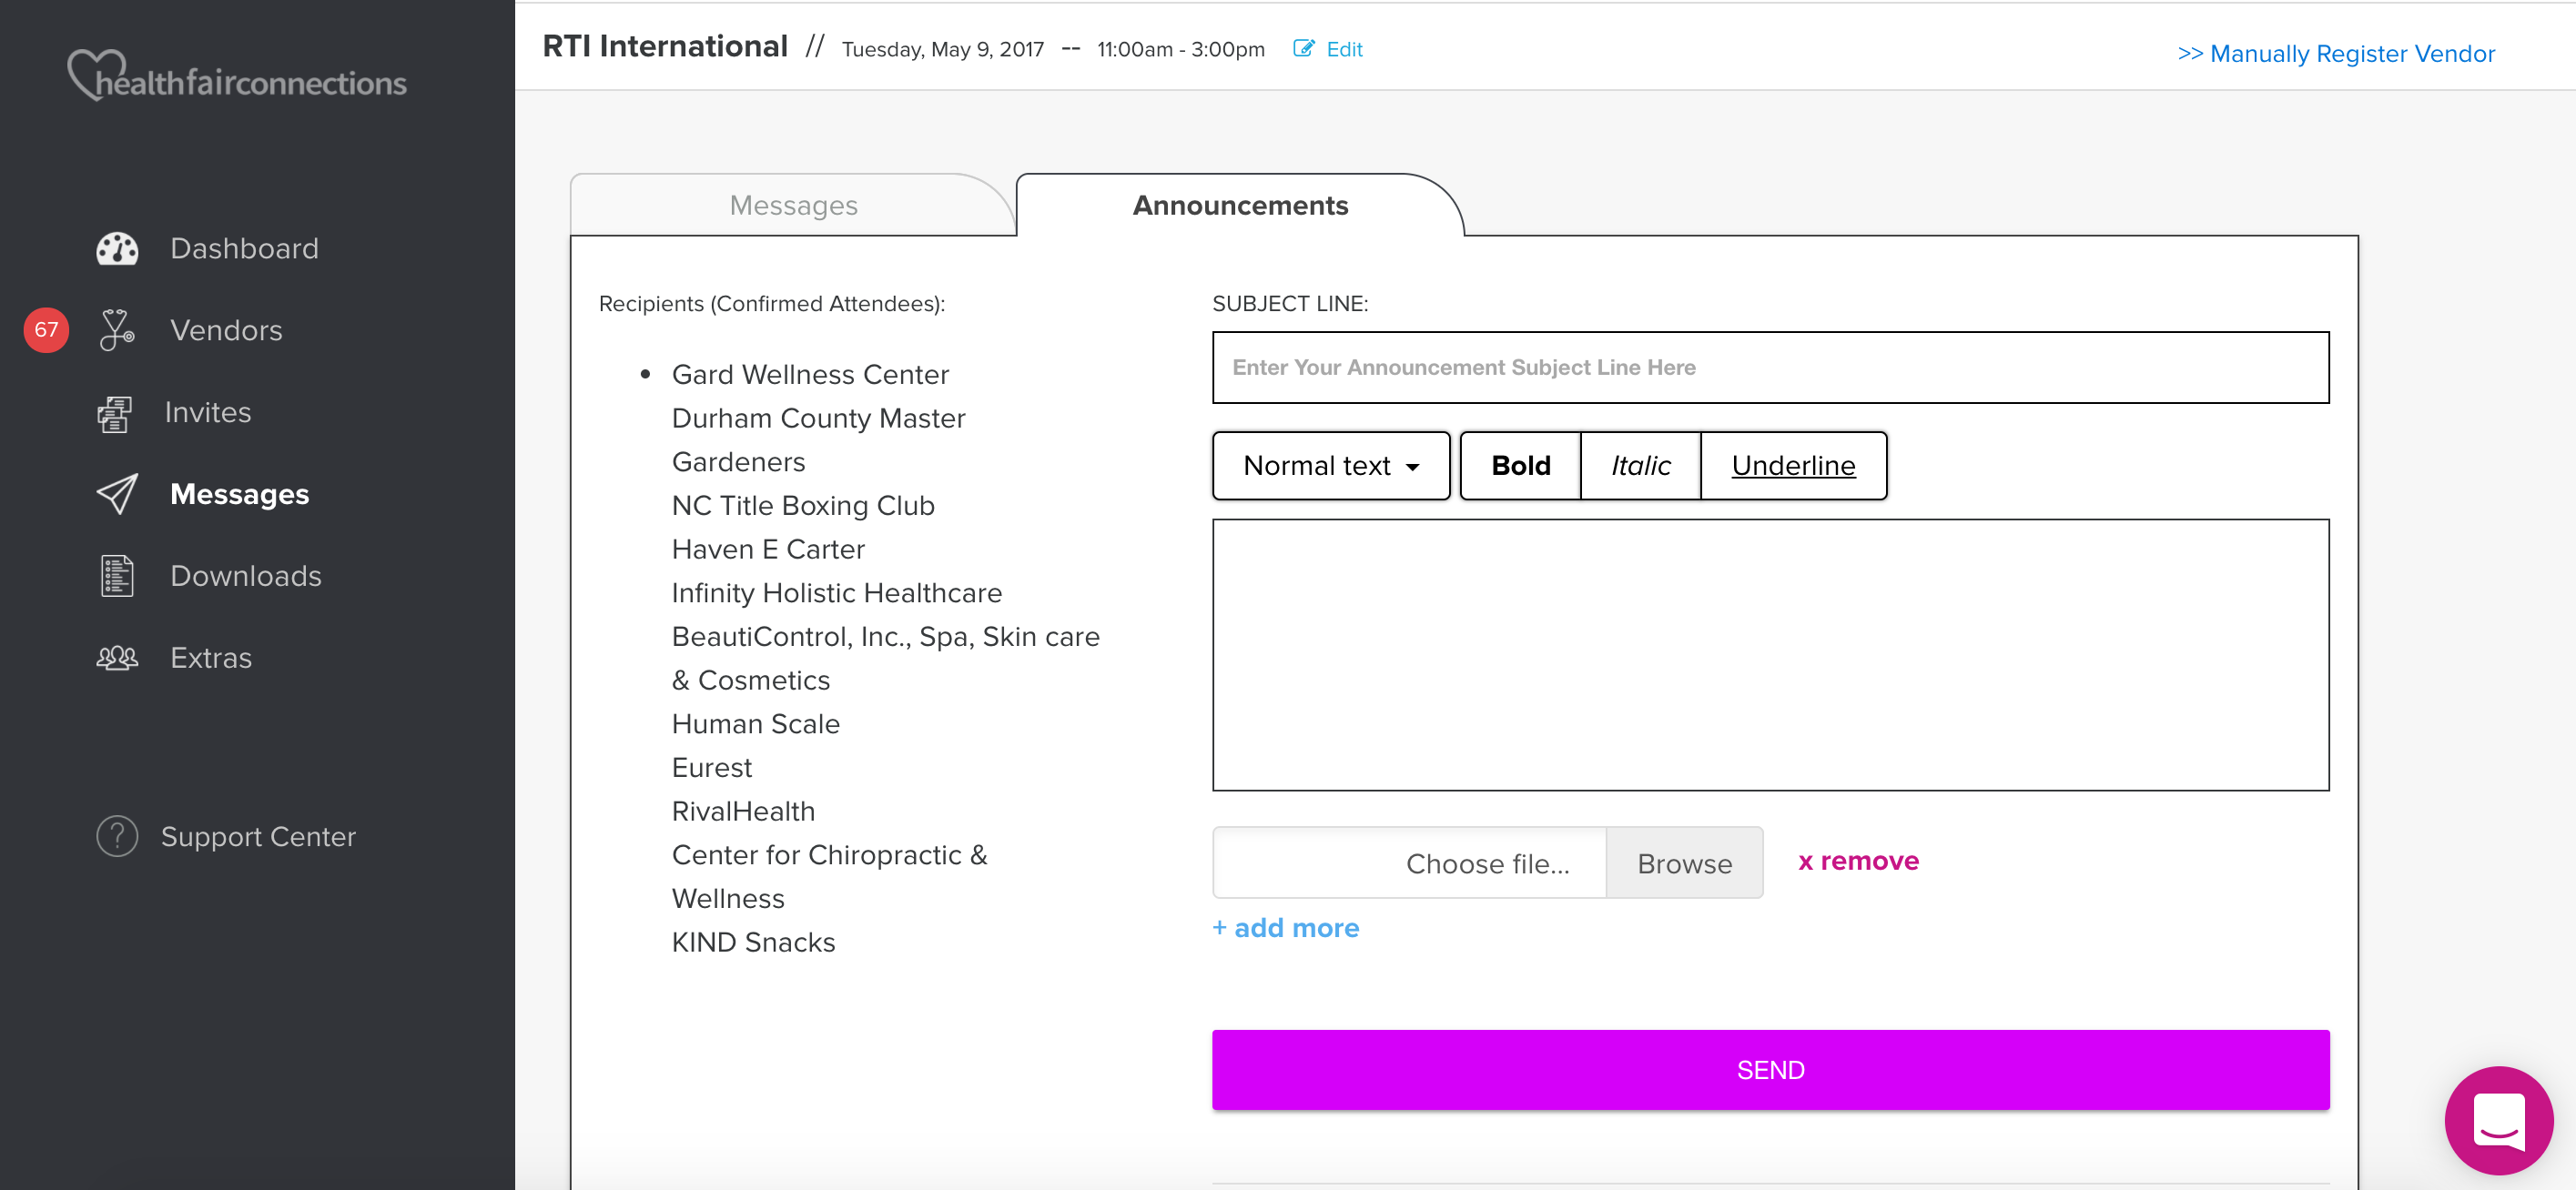Click the Vendors stethoscope icon
Image resolution: width=2576 pixels, height=1190 pixels.
click(x=117, y=331)
